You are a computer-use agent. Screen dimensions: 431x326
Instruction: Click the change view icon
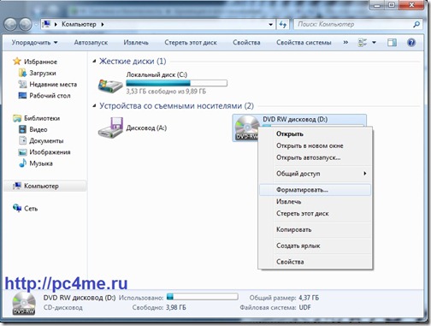click(x=363, y=43)
